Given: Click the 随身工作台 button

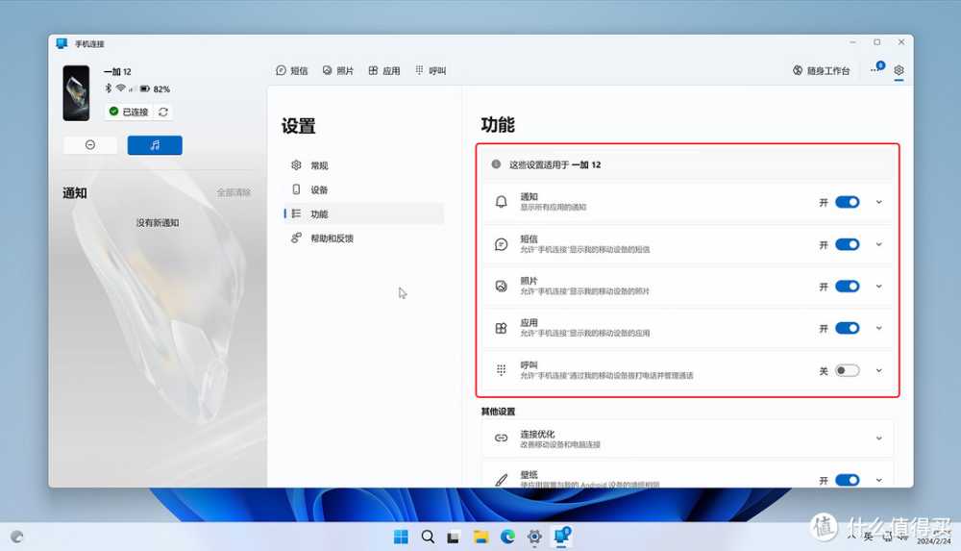Looking at the screenshot, I should [822, 70].
